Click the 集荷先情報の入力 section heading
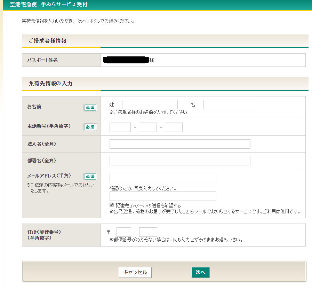 (50, 84)
